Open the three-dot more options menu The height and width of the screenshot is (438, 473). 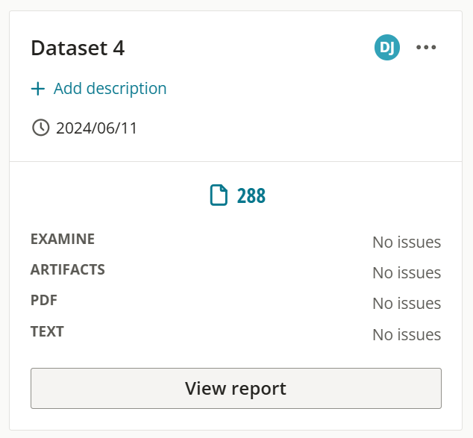coord(426,47)
